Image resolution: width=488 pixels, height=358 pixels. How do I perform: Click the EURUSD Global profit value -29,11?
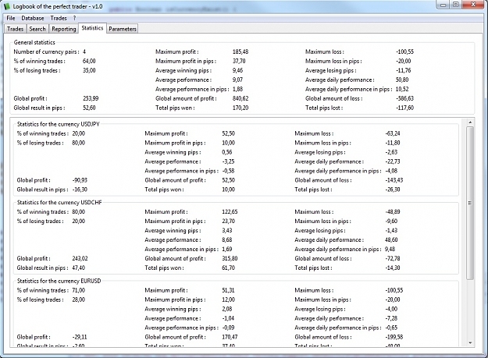(80, 337)
